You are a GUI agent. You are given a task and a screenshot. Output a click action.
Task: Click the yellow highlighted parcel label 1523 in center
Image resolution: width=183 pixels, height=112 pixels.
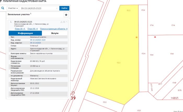pyautogui.click(x=118, y=63)
